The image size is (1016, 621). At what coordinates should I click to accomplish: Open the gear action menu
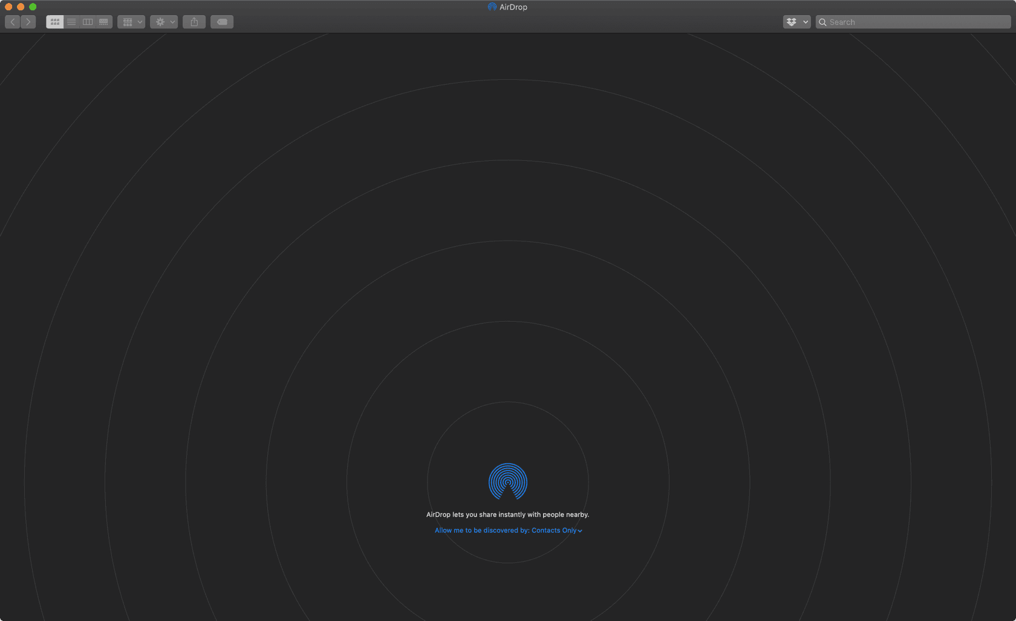tap(164, 22)
